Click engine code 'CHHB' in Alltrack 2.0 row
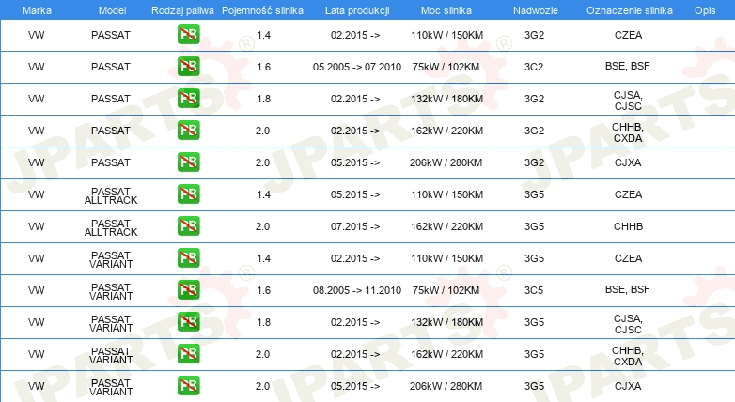 pos(628,226)
